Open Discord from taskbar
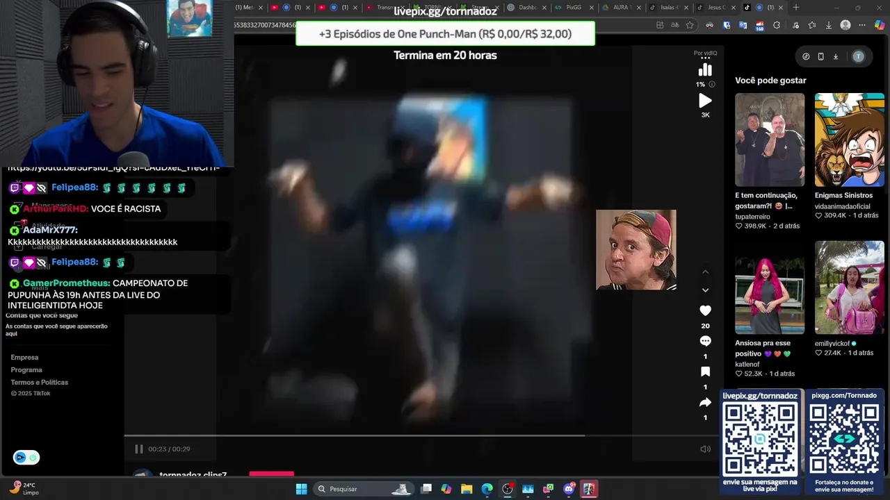 click(569, 489)
